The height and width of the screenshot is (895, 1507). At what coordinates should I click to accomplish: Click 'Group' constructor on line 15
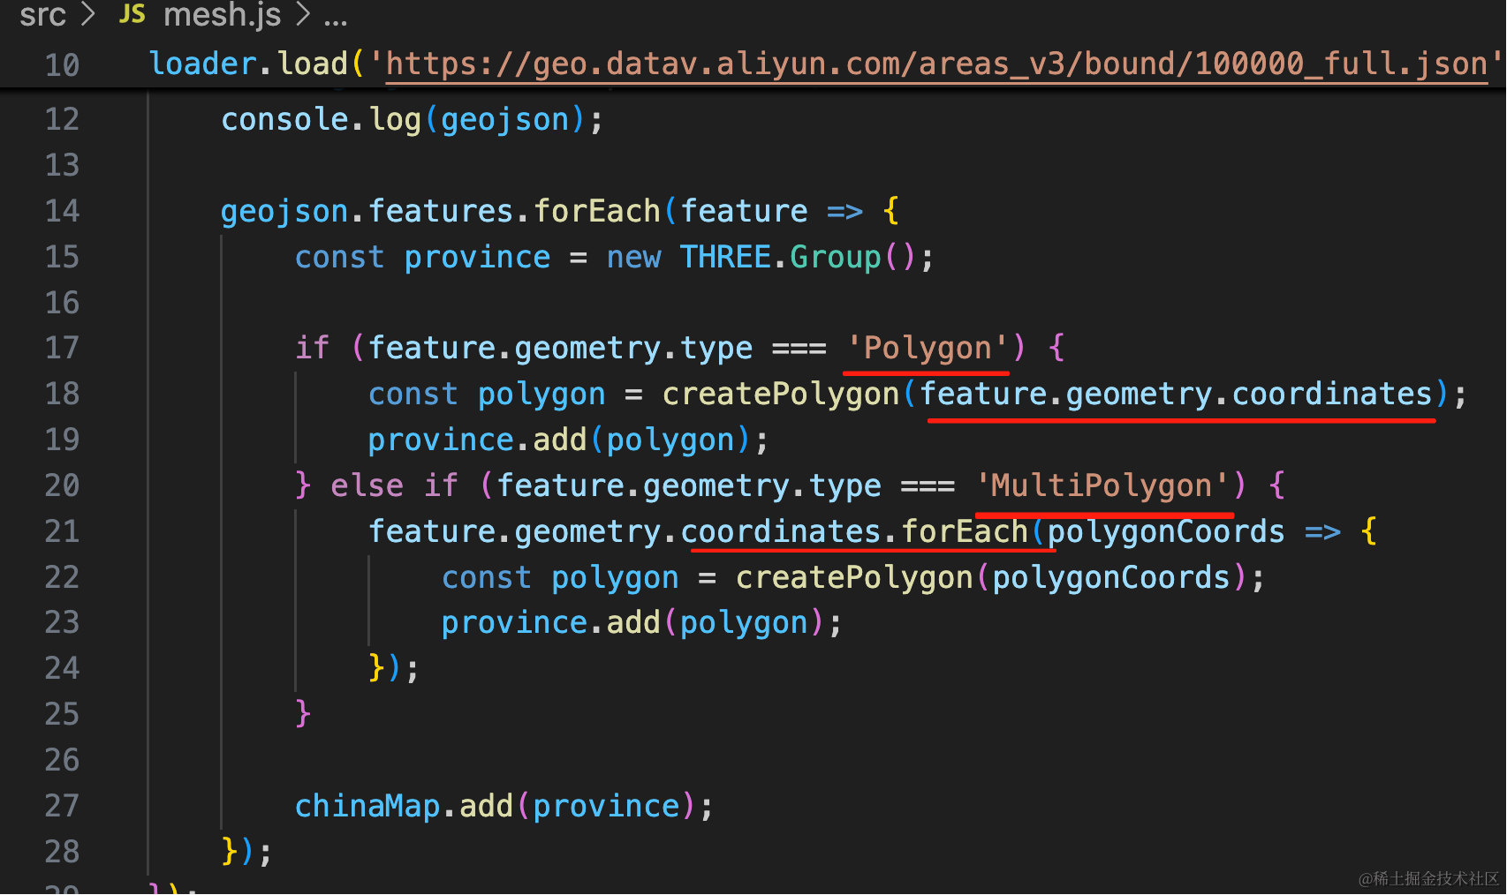point(836,257)
